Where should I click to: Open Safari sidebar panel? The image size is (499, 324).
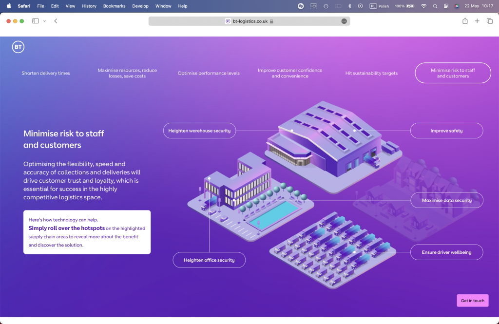(x=35, y=21)
